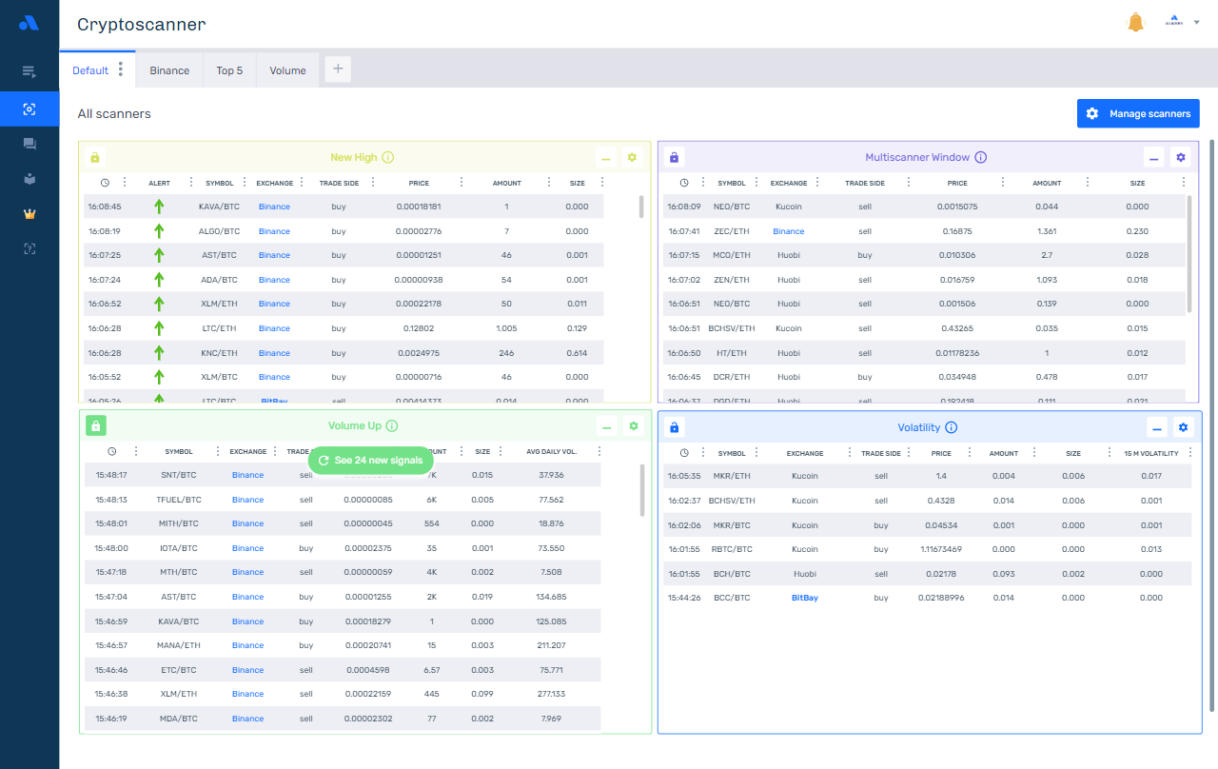
Task: Open the Default tab options menu
Action: click(x=121, y=69)
